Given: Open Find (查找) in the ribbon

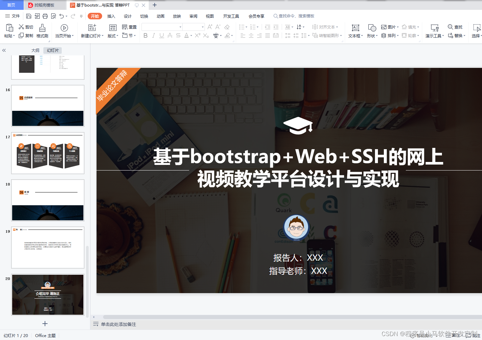Looking at the screenshot, I should point(455,27).
